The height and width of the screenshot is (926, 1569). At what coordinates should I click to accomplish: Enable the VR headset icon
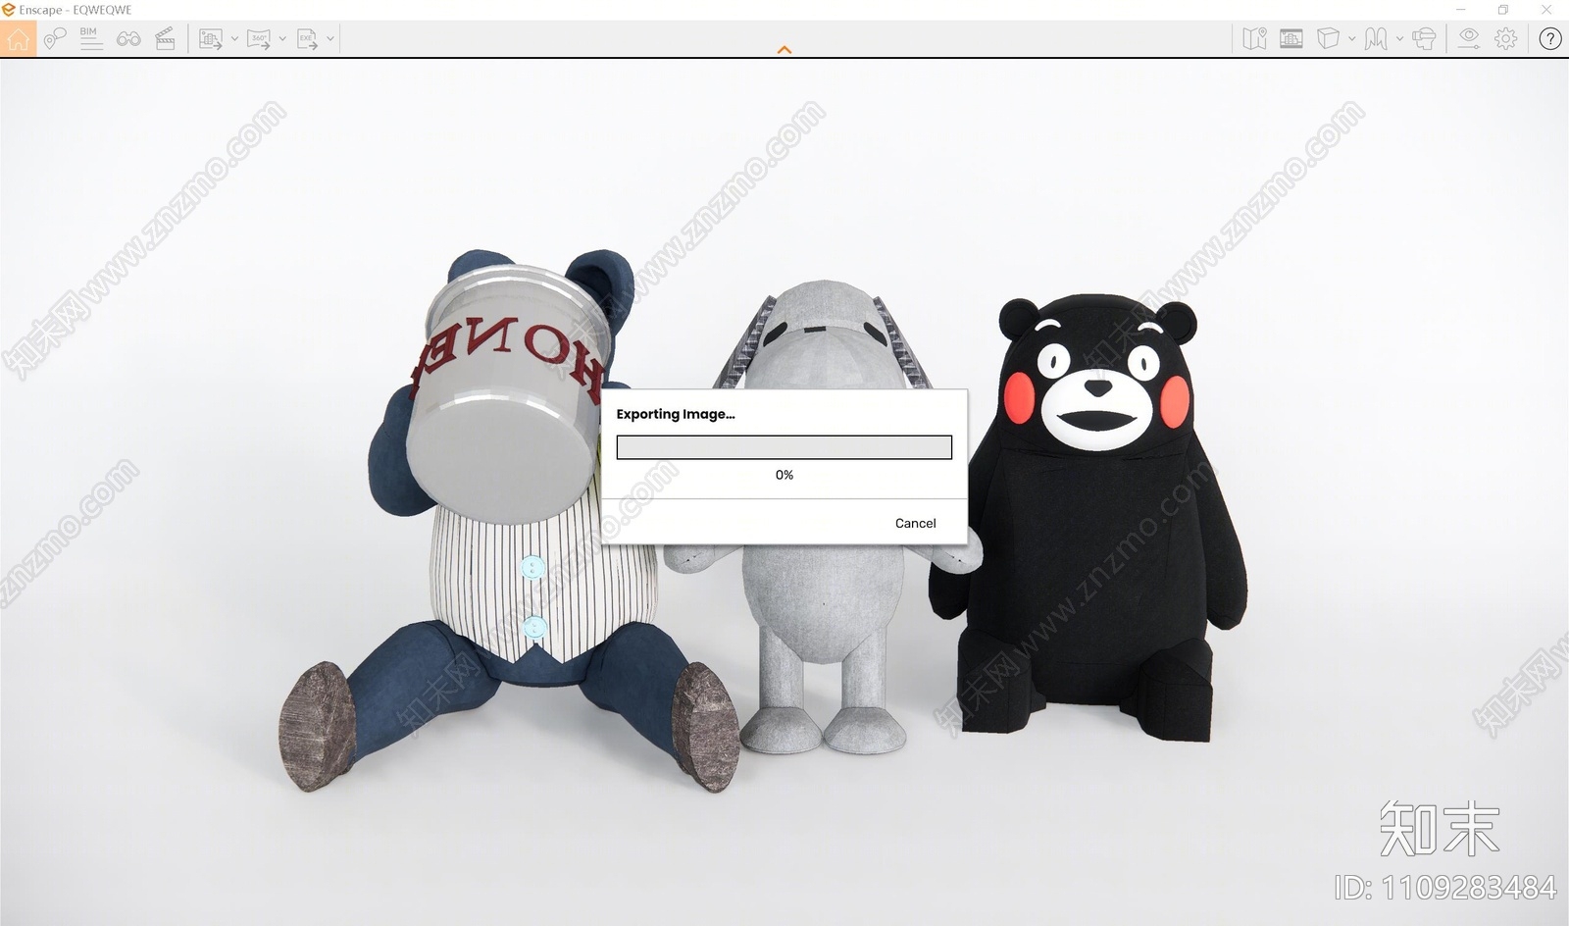click(x=1424, y=39)
